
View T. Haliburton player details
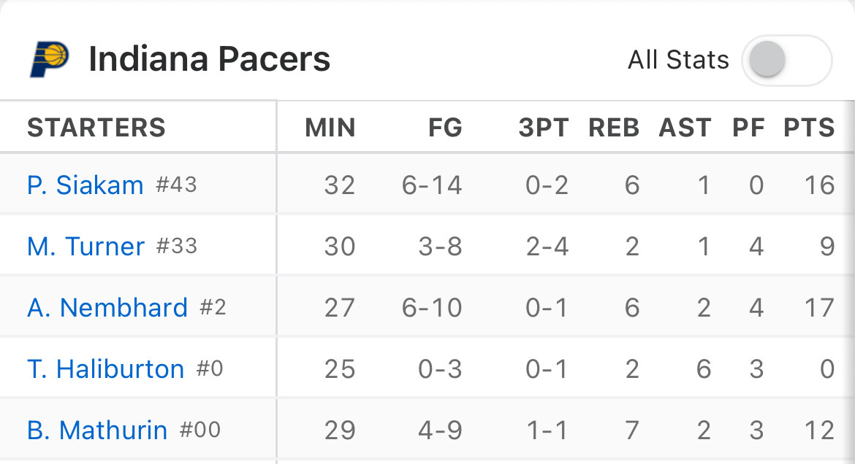(106, 369)
